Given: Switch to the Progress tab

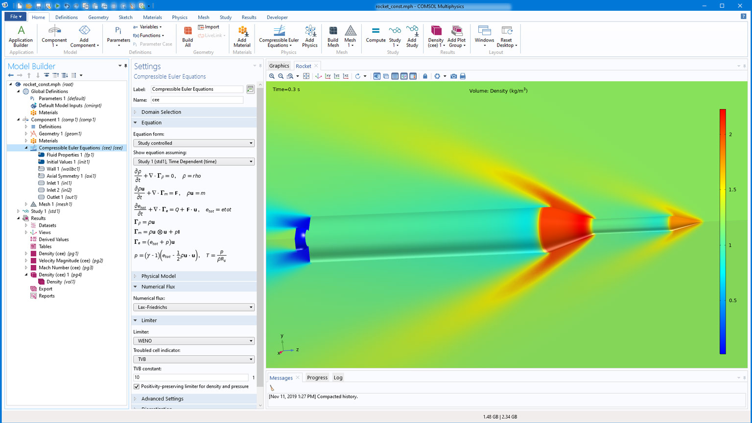Looking at the screenshot, I should click(x=317, y=377).
